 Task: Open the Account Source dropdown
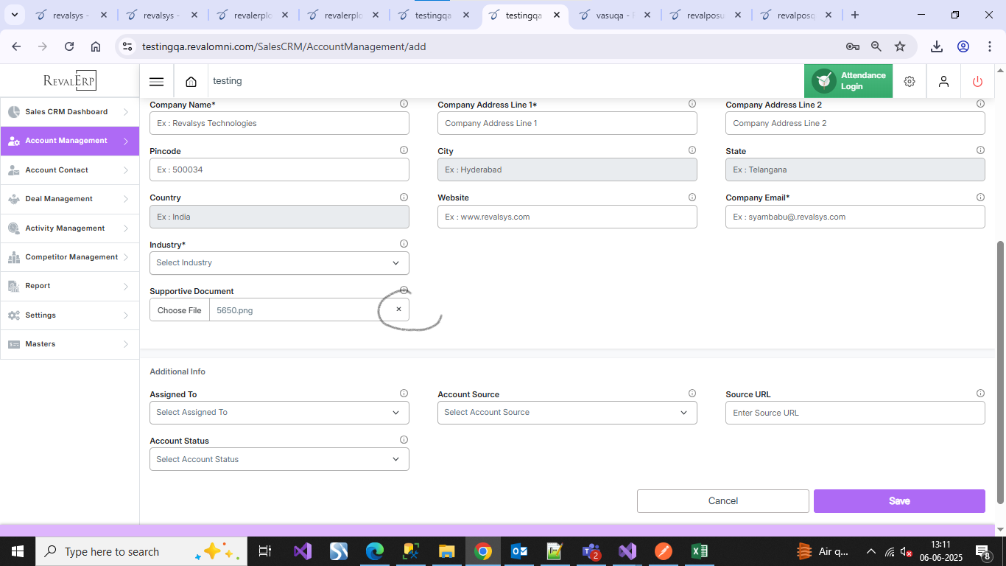pos(566,413)
